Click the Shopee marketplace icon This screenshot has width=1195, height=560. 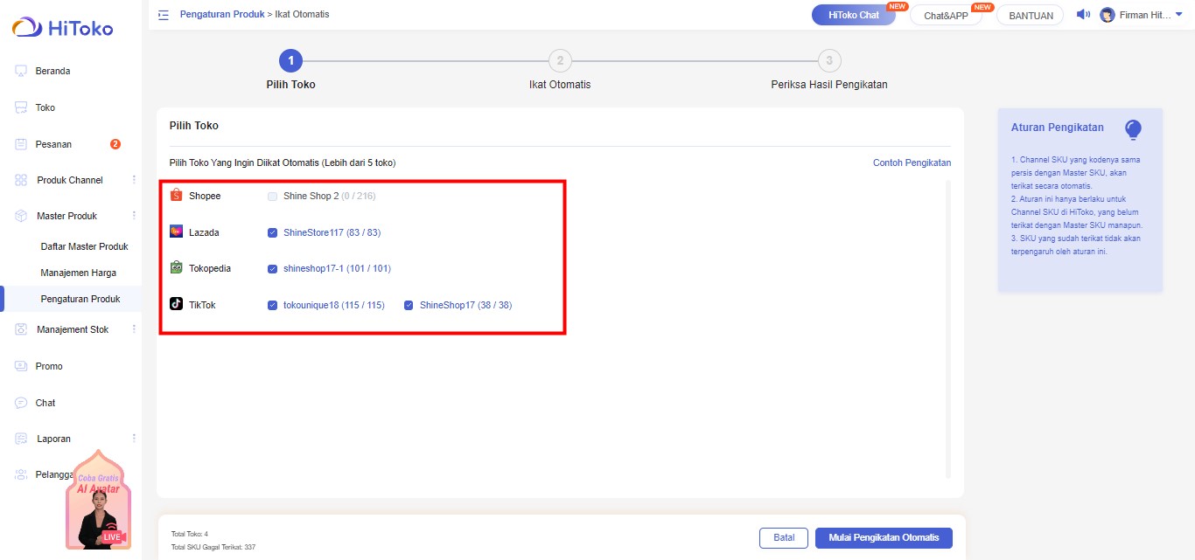[x=177, y=196]
